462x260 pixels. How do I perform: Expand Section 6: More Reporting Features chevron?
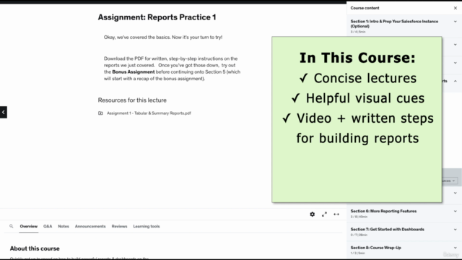point(456,212)
